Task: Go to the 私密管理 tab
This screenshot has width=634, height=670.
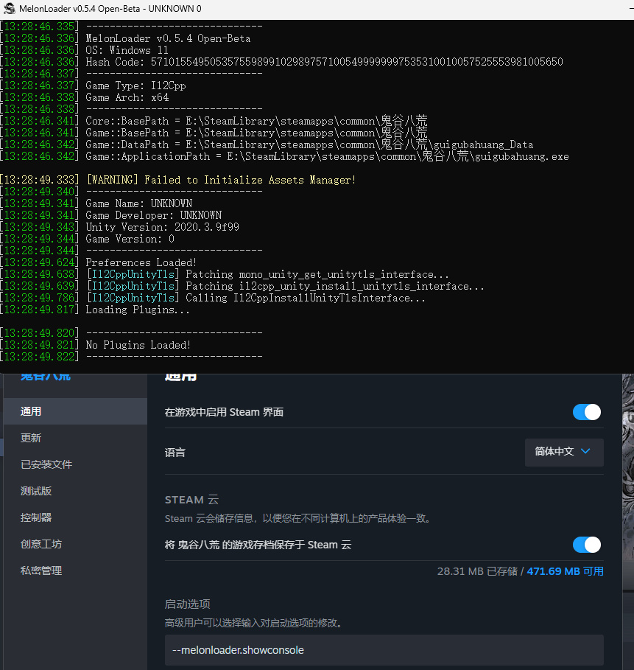Action: point(75,570)
